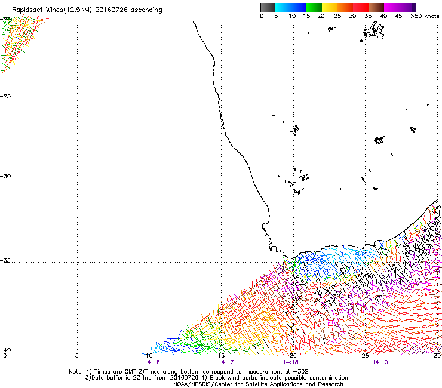Click the brown 35-40 knots legend swatch
The width and height of the screenshot is (442, 388).
[x=376, y=7]
